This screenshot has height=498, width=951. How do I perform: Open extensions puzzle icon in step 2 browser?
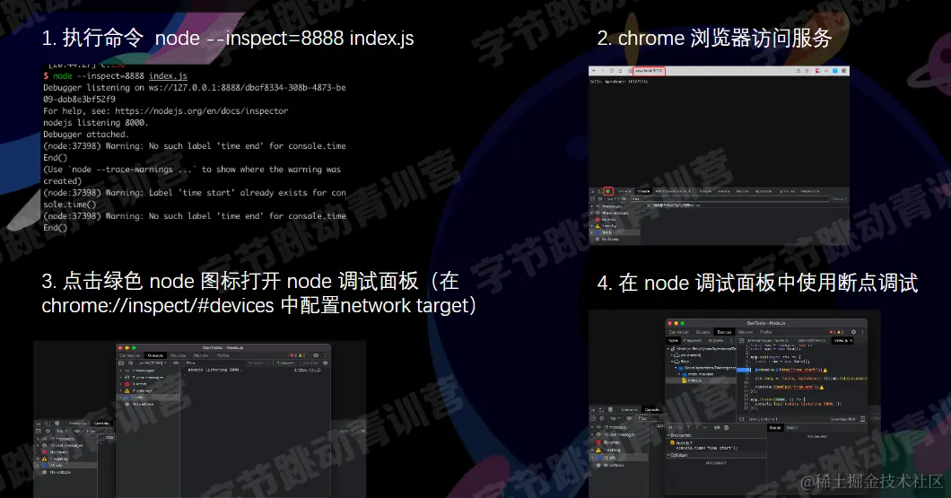[843, 71]
